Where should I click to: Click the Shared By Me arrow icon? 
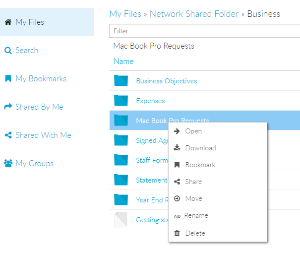pos(8,107)
